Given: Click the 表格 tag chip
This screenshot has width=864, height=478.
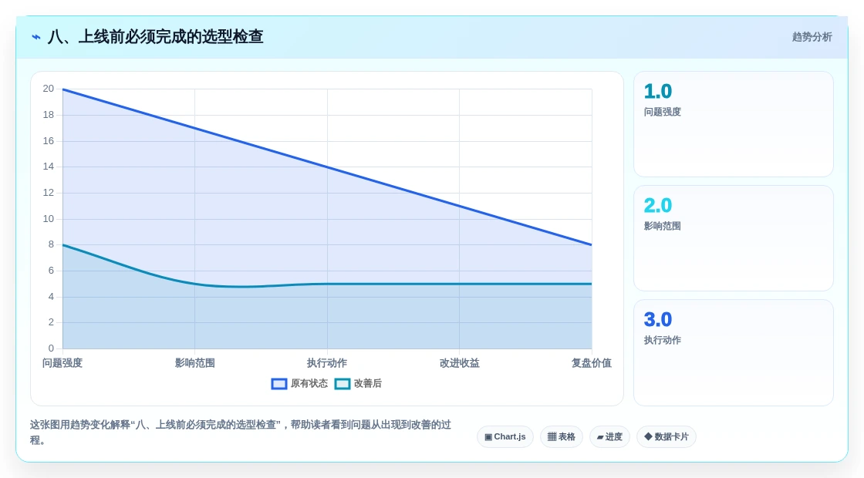Looking at the screenshot, I should [x=561, y=436].
